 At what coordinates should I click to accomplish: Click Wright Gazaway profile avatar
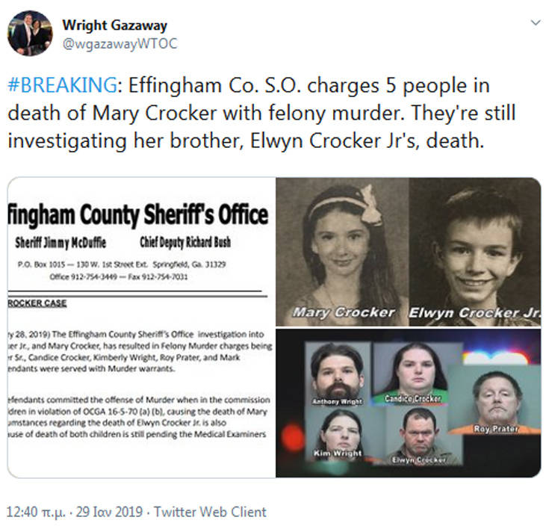pyautogui.click(x=30, y=34)
